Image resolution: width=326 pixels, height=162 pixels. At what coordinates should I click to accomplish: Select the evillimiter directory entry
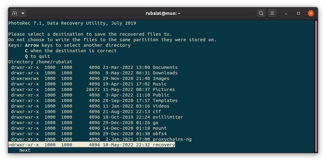coord(168,117)
